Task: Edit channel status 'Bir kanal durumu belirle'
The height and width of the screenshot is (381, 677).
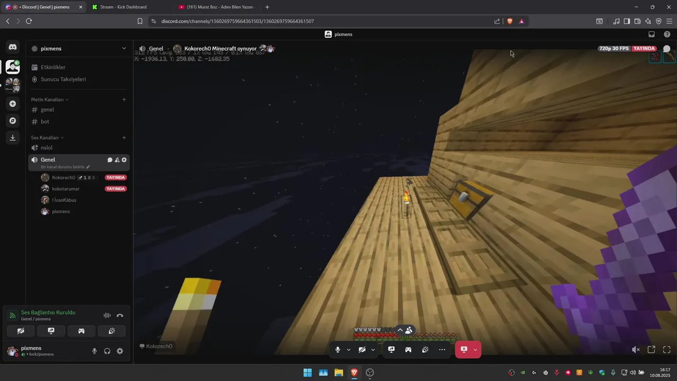Action: click(65, 167)
